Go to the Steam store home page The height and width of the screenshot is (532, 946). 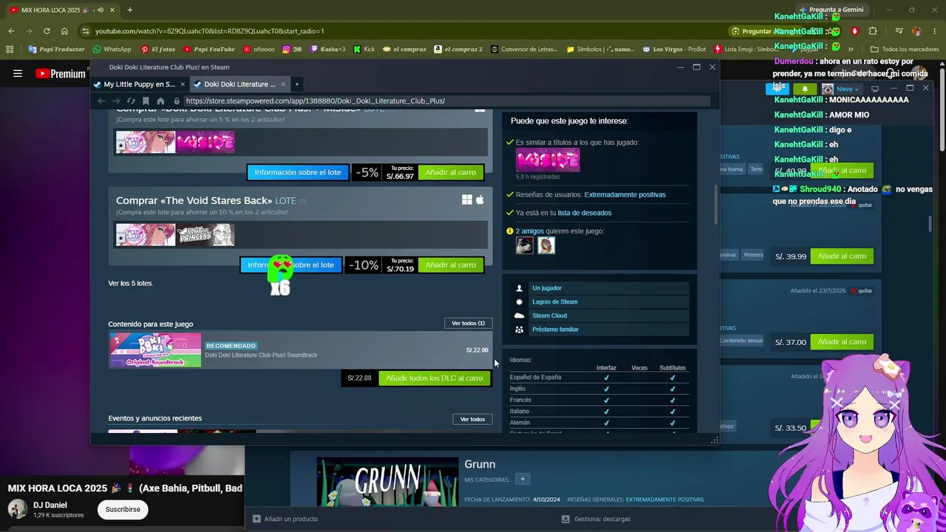tap(160, 100)
